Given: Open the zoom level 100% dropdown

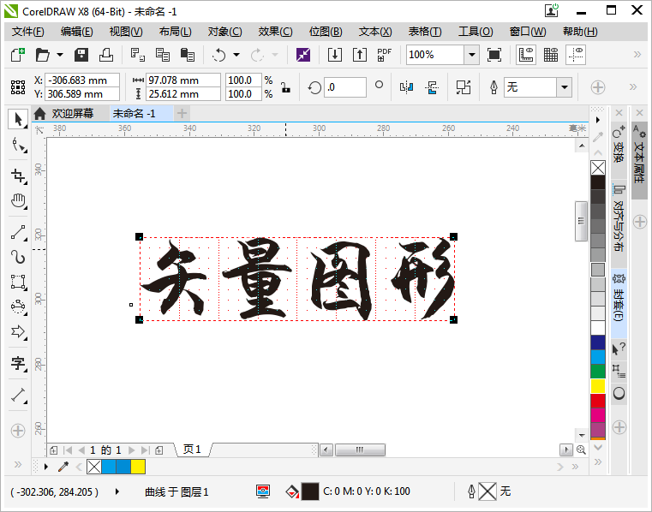Looking at the screenshot, I should (x=471, y=55).
